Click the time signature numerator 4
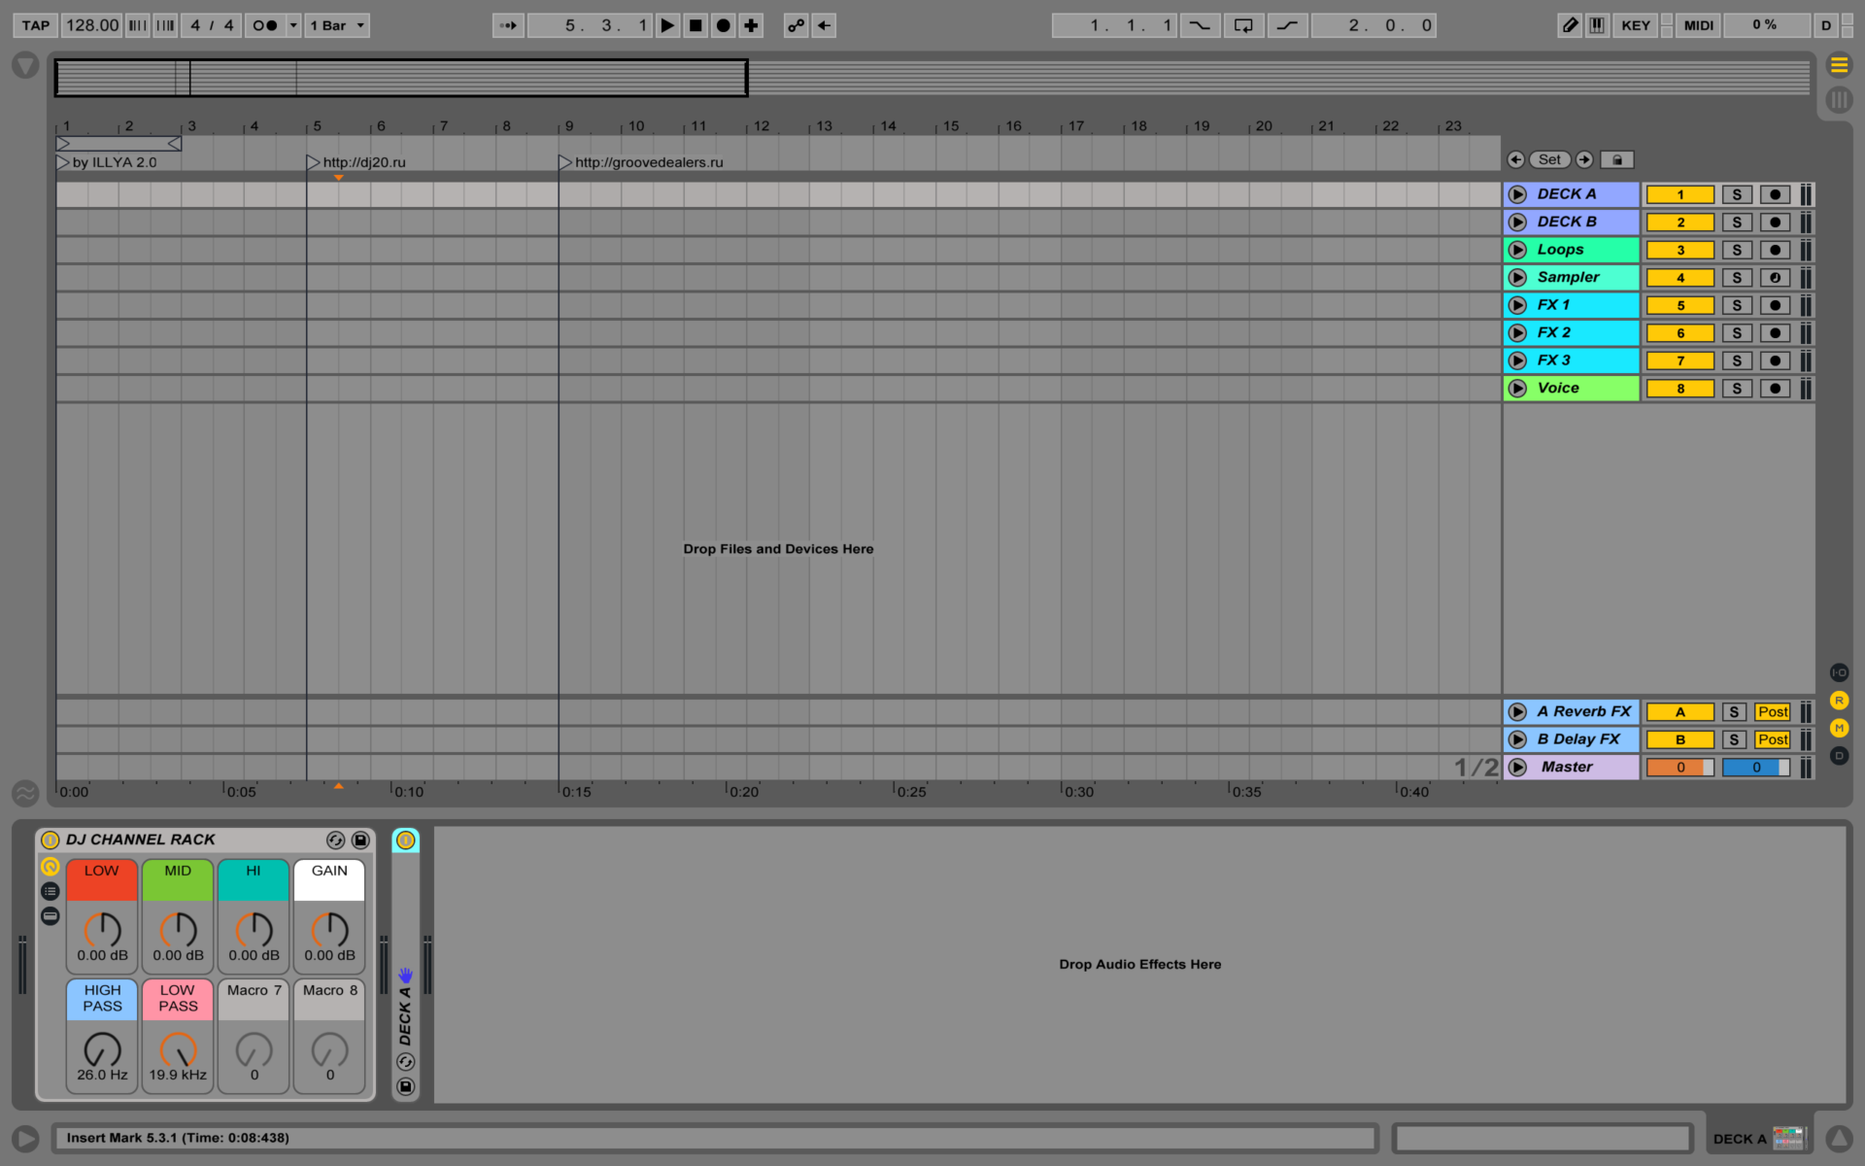 point(195,25)
